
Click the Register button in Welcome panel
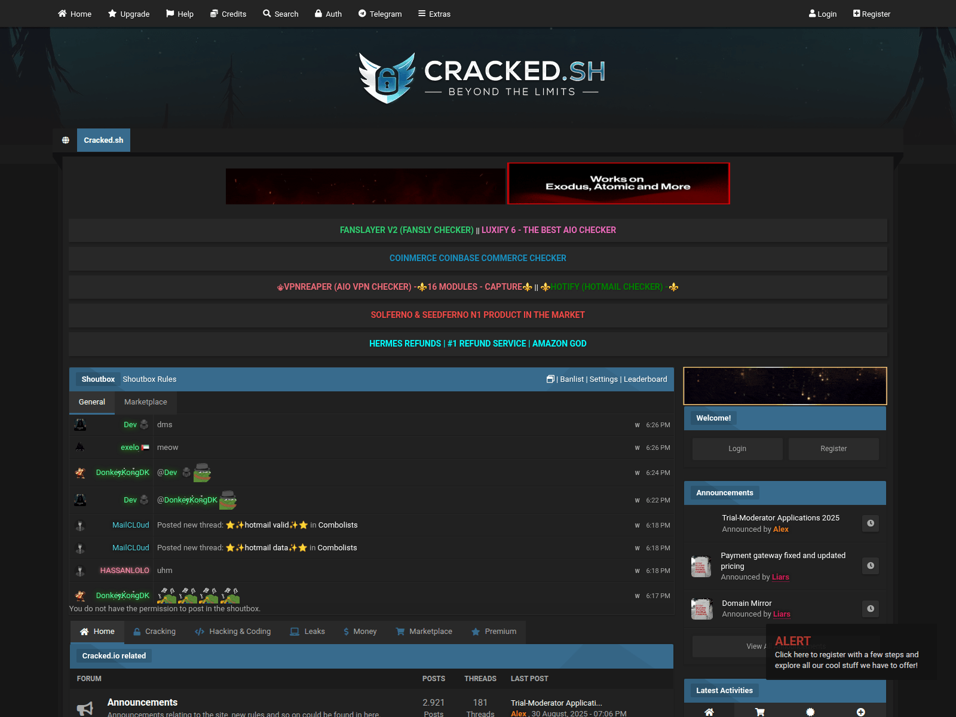pos(834,449)
